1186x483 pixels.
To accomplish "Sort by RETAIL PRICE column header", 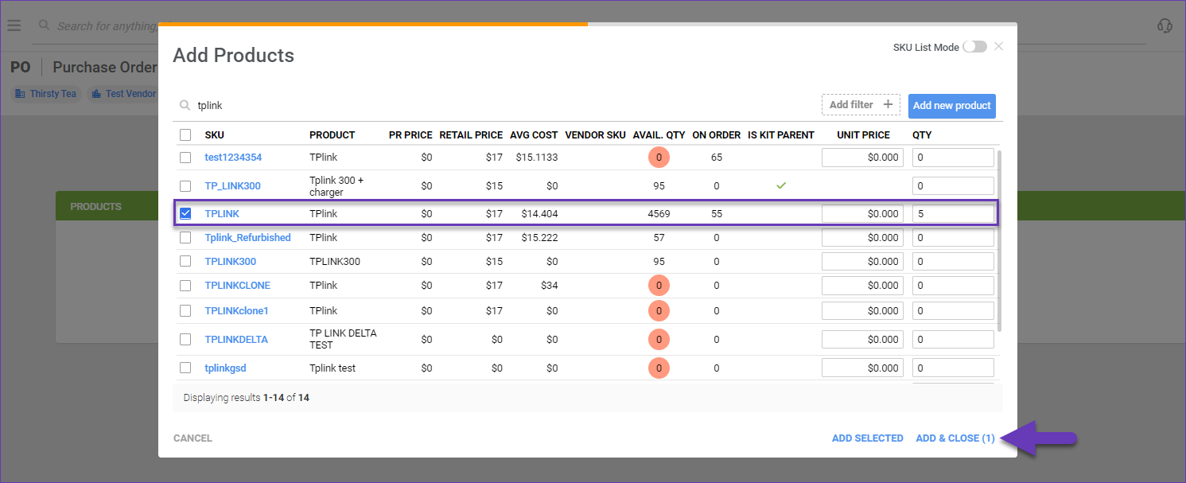I will pyautogui.click(x=471, y=134).
